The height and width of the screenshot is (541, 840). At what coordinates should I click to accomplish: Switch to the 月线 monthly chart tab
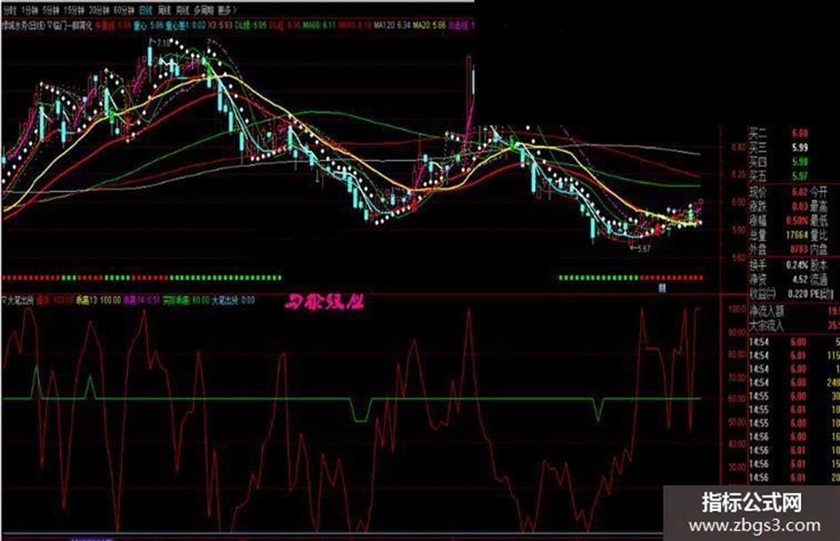tap(184, 10)
